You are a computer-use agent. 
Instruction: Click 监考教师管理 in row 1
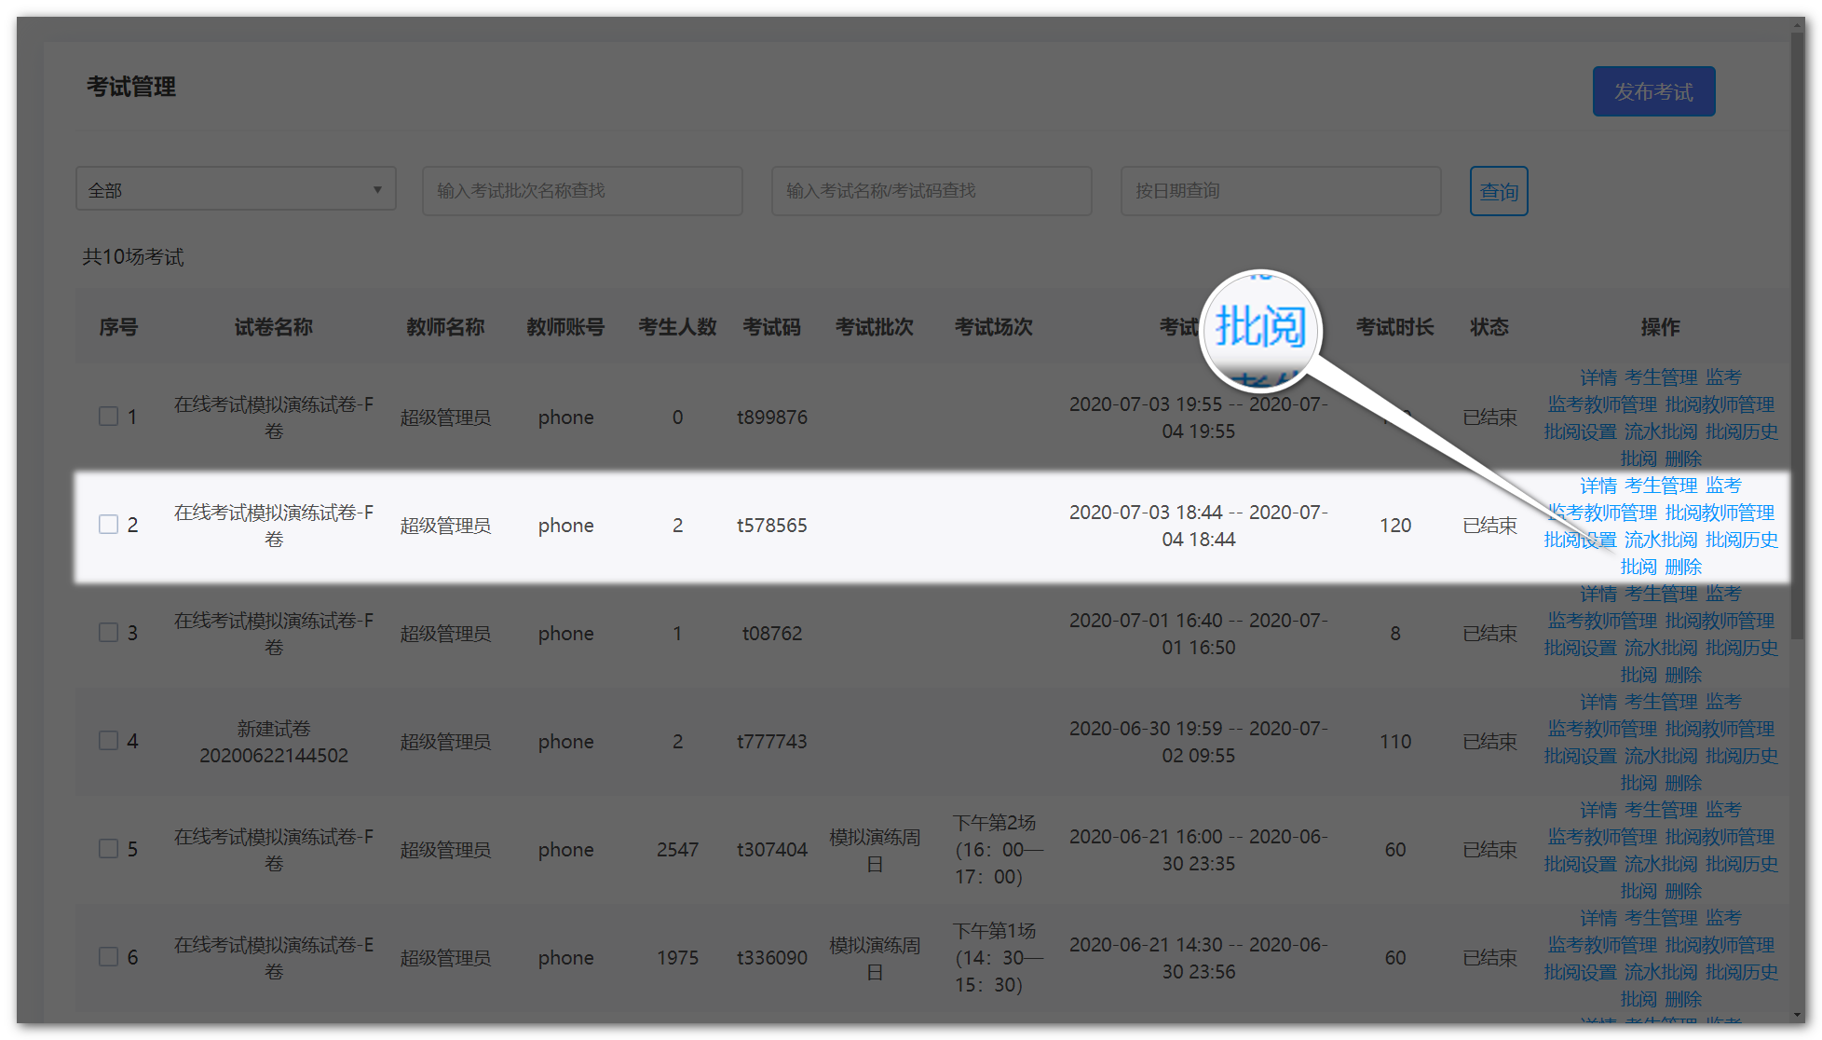1602,404
